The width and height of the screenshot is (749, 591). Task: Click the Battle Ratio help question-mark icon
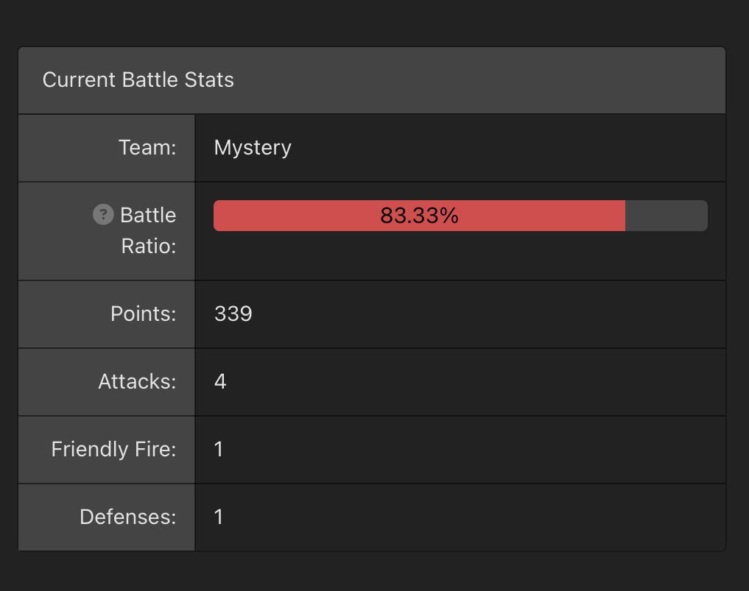(x=103, y=214)
